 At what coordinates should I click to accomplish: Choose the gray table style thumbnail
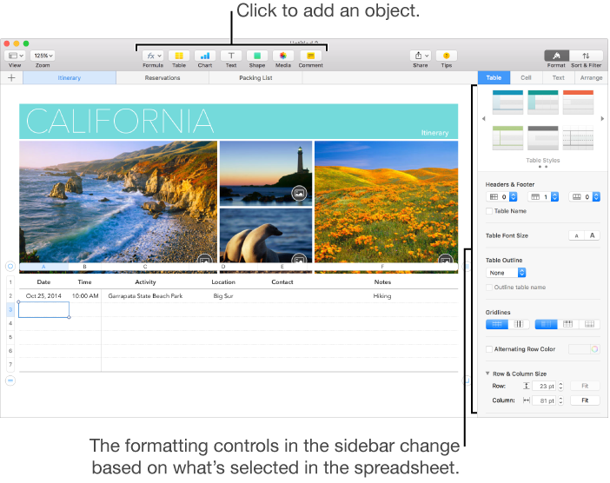(x=543, y=137)
